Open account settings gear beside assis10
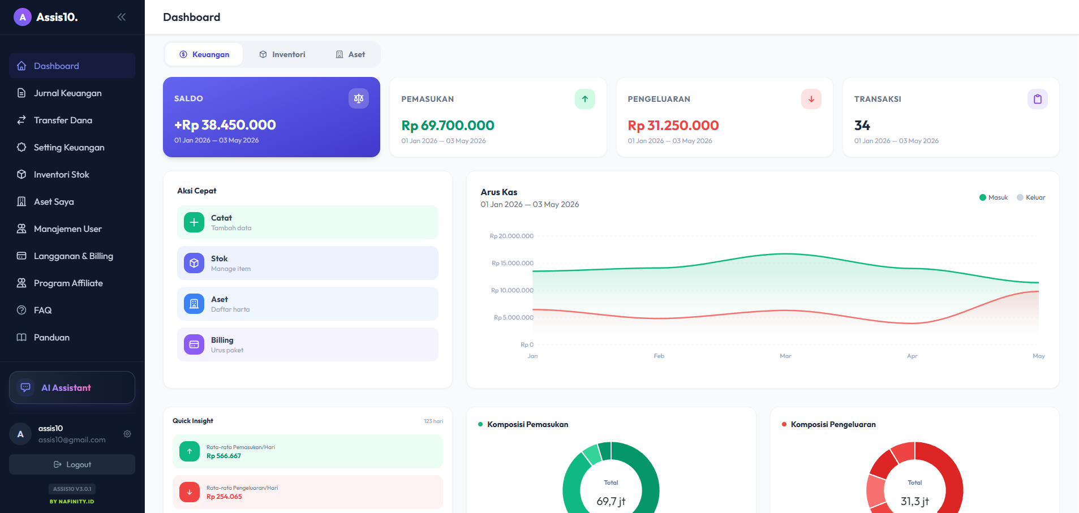The height and width of the screenshot is (513, 1079). click(127, 434)
